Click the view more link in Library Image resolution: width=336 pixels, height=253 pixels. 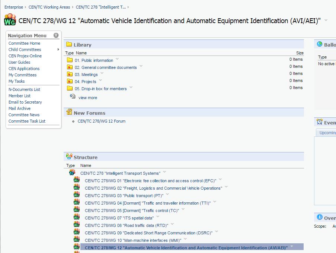(x=88, y=98)
